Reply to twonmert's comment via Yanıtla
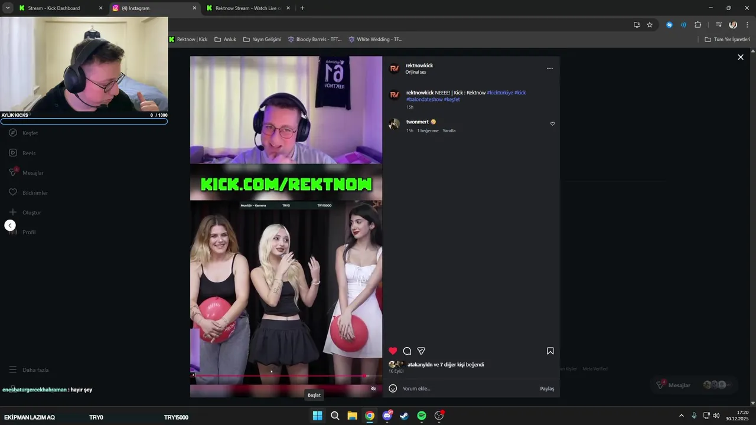This screenshot has width=756, height=425. pyautogui.click(x=449, y=131)
